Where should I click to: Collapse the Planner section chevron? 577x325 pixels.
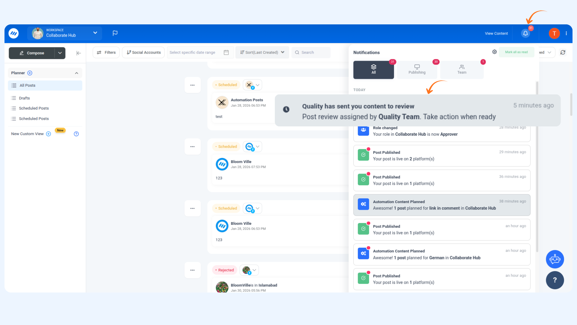(77, 73)
